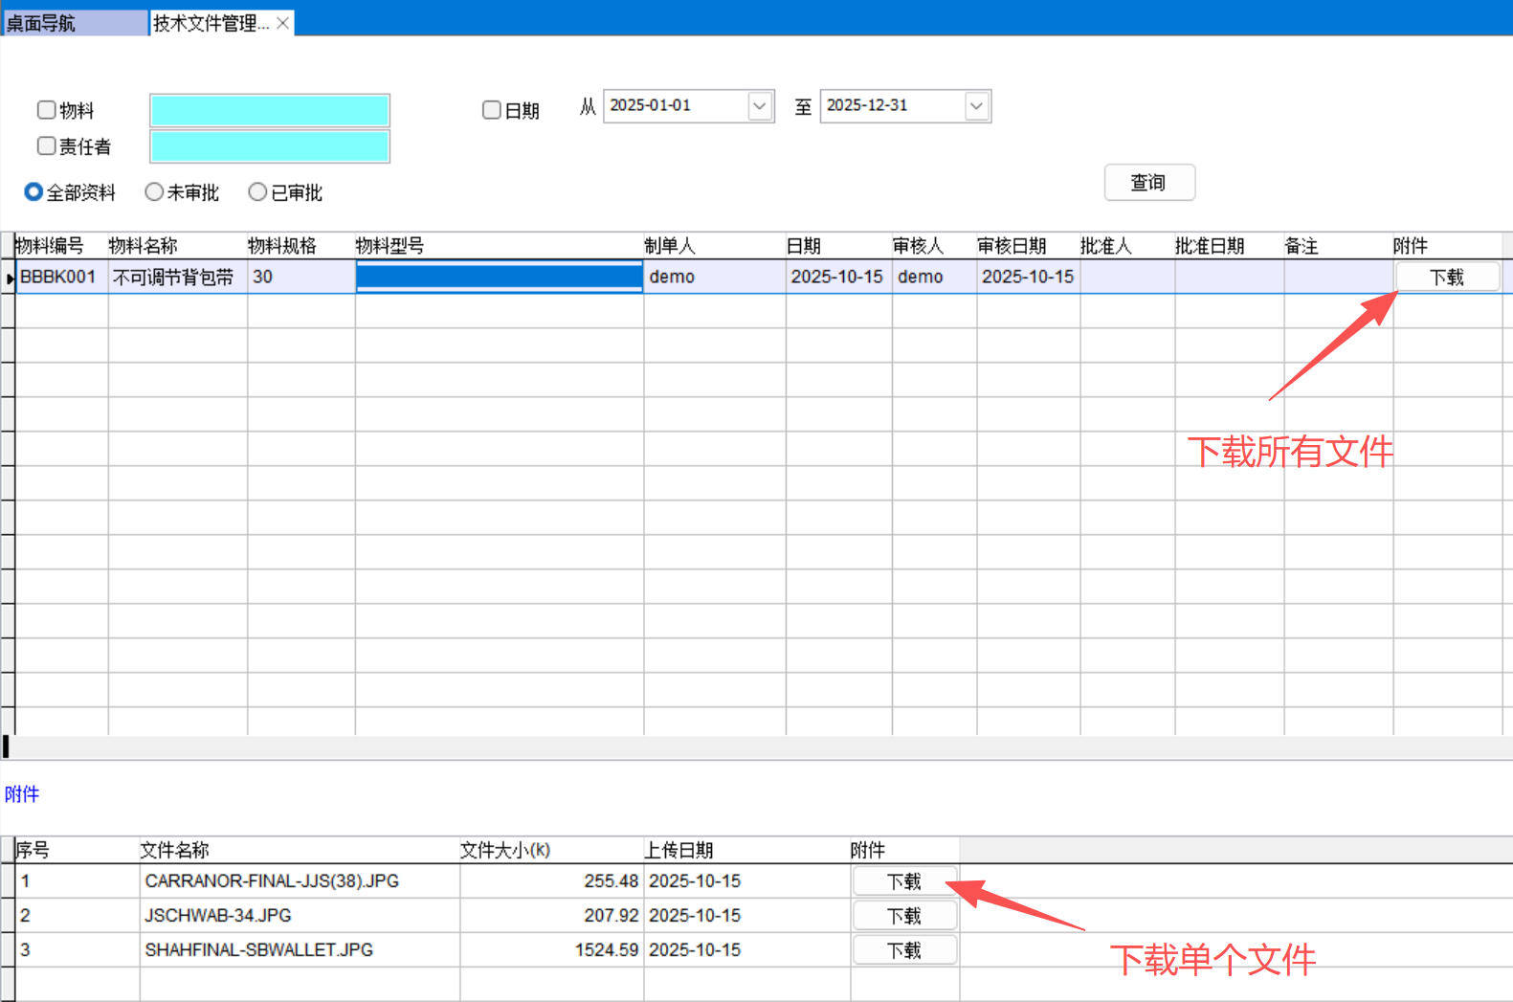This screenshot has height=1002, width=1513.
Task: Download all attachments for BBBK001 row
Action: coord(1446,278)
